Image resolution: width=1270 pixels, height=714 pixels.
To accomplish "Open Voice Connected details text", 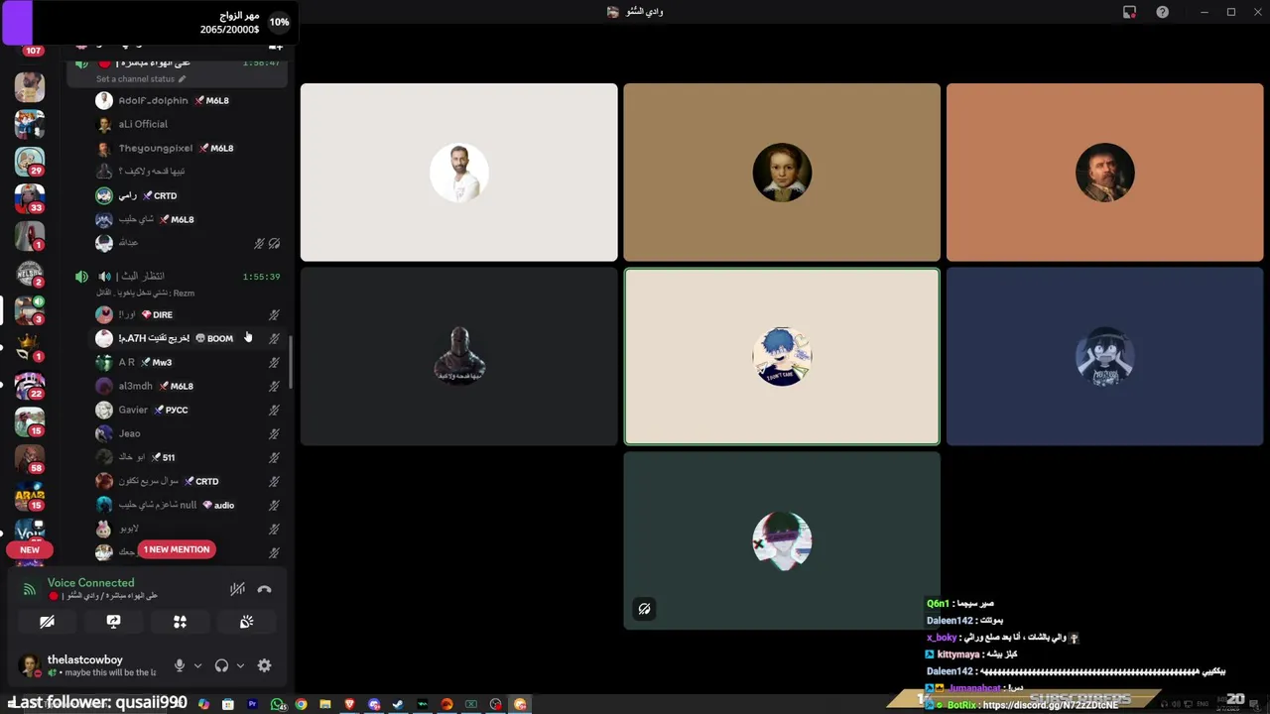I will click(90, 583).
